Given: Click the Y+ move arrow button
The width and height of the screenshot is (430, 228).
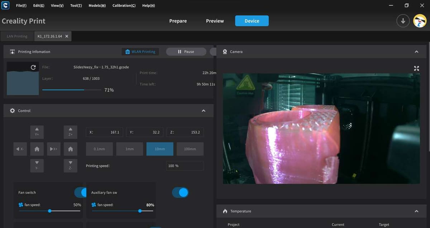Looking at the screenshot, I should point(37,131).
